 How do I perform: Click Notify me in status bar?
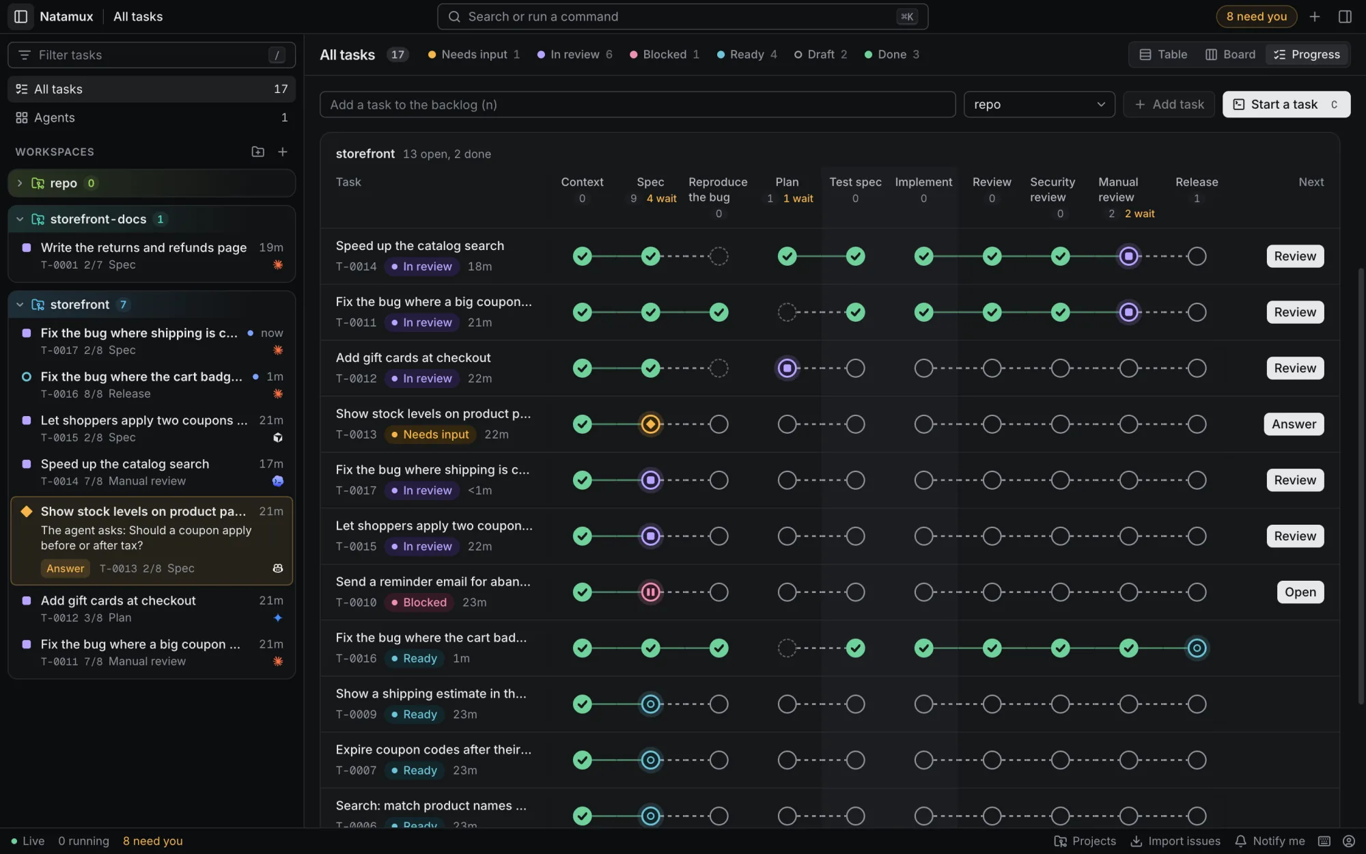click(x=1270, y=841)
